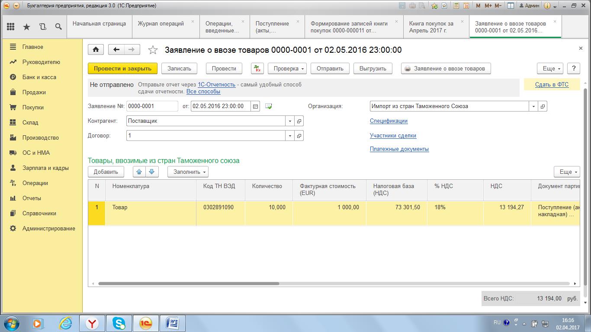This screenshot has width=591, height=332.
Task: Expand the Организация dropdown list
Action: [533, 106]
